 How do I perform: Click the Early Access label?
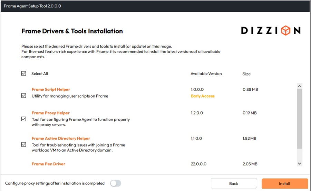(203, 96)
